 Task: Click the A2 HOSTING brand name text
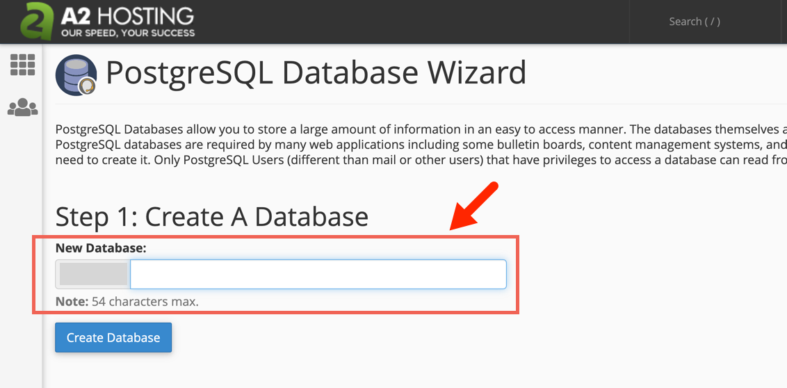click(127, 15)
